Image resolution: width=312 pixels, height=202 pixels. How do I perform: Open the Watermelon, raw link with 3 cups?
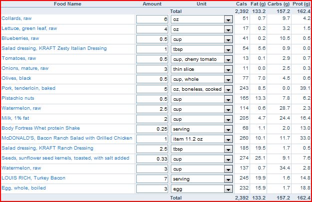[x=21, y=168]
